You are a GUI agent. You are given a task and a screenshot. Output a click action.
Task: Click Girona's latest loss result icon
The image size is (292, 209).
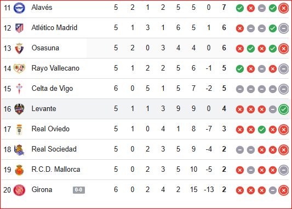[284, 190]
